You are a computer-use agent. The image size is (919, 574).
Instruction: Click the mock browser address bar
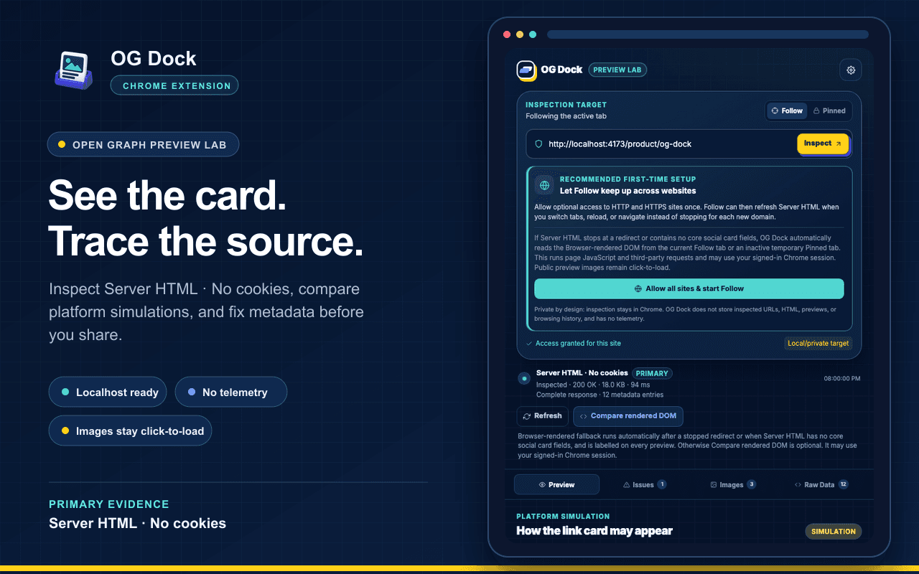708,34
